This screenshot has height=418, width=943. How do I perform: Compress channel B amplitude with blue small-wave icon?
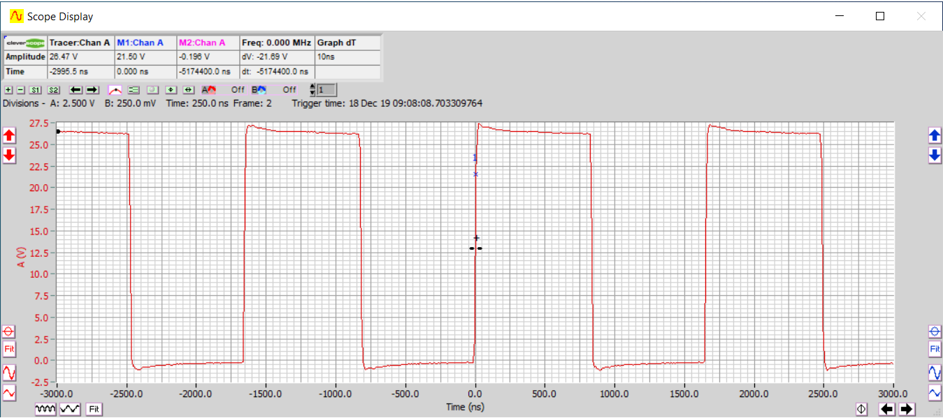pyautogui.click(x=935, y=393)
